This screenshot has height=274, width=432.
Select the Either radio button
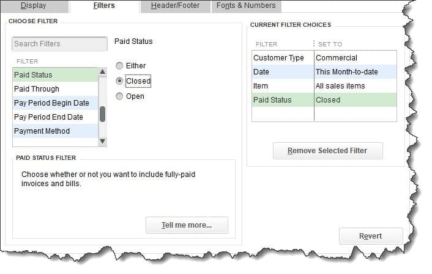[120, 66]
